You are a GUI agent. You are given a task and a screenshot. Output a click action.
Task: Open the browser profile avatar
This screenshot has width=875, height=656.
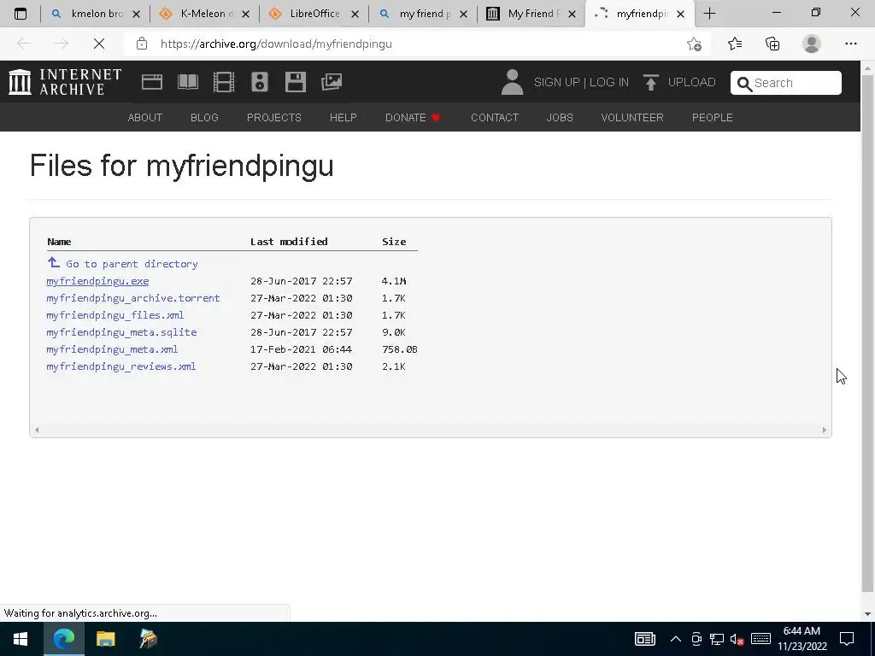coord(812,44)
